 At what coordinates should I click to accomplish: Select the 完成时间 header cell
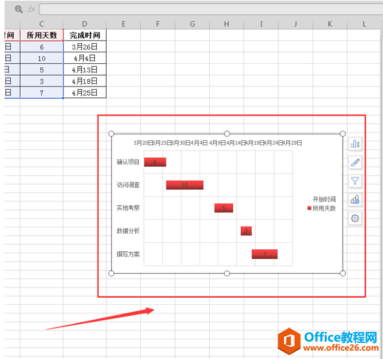coord(85,35)
